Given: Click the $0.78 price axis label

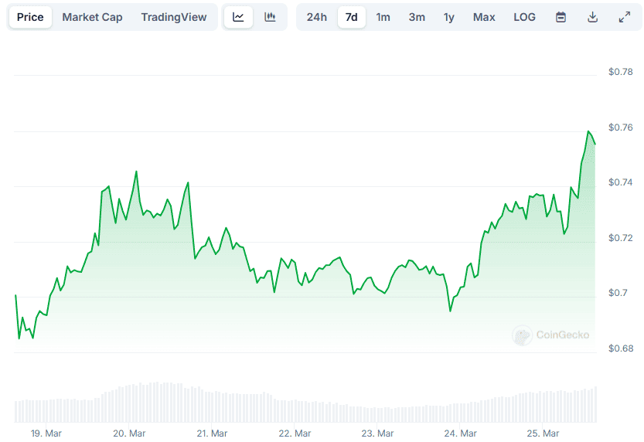Looking at the screenshot, I should pyautogui.click(x=621, y=72).
